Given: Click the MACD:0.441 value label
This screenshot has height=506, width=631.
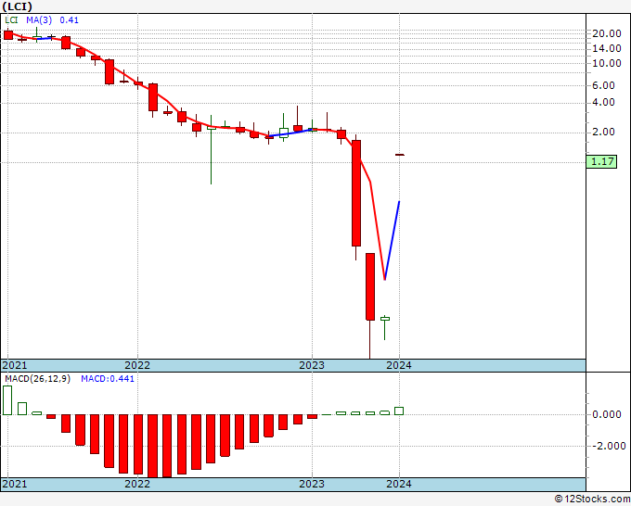Looking at the screenshot, I should (x=108, y=379).
